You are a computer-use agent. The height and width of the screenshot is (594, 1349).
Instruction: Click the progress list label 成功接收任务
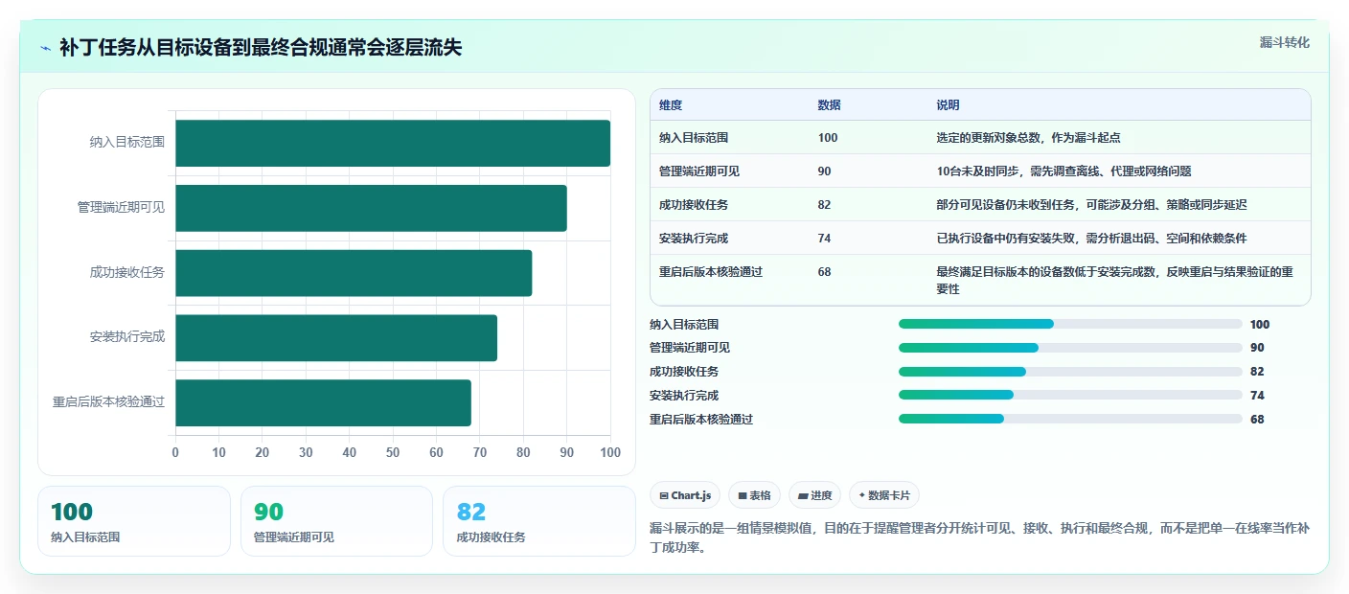pyautogui.click(x=684, y=372)
